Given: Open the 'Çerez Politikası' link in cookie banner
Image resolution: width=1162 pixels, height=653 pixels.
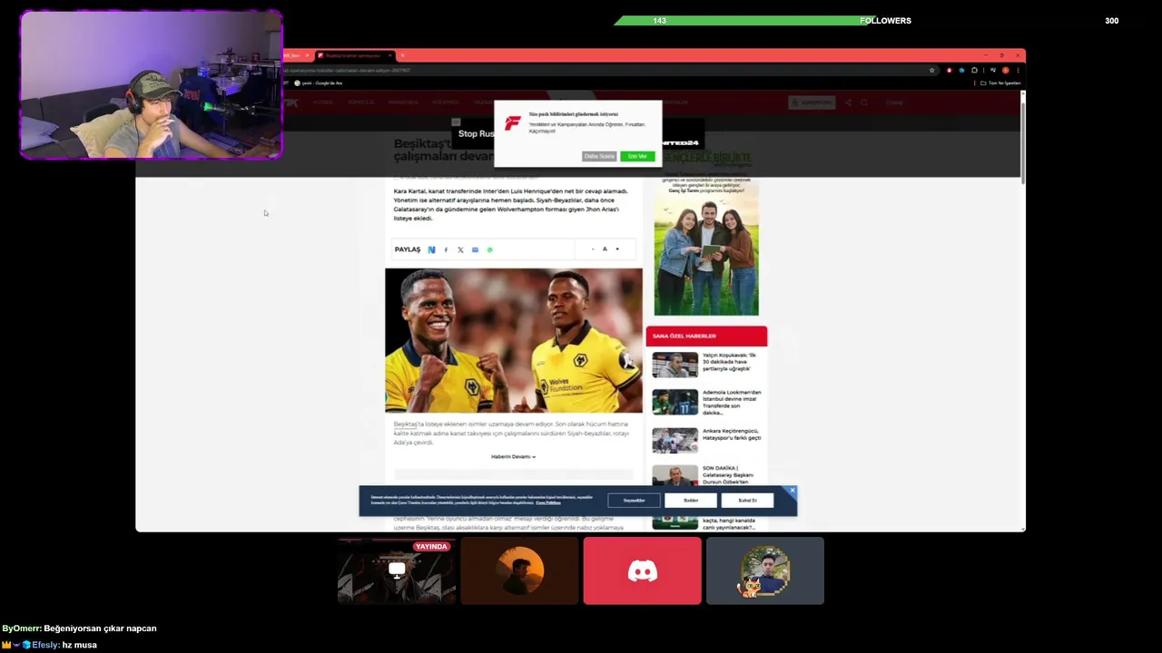Looking at the screenshot, I should pos(548,502).
